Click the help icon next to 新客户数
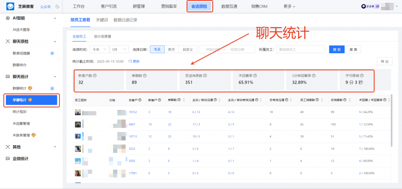This screenshot has height=189, width=402. tap(94, 76)
